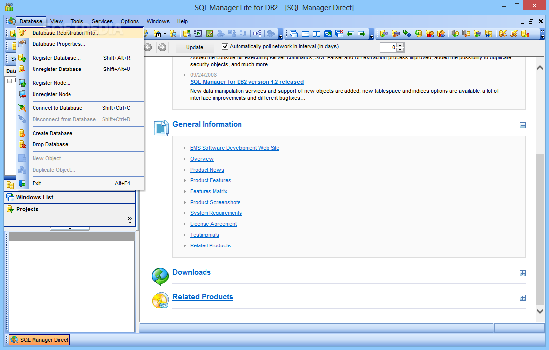This screenshot has width=549, height=350.
Task: Open the navigation bar chevron configure menu
Action: (x=130, y=220)
